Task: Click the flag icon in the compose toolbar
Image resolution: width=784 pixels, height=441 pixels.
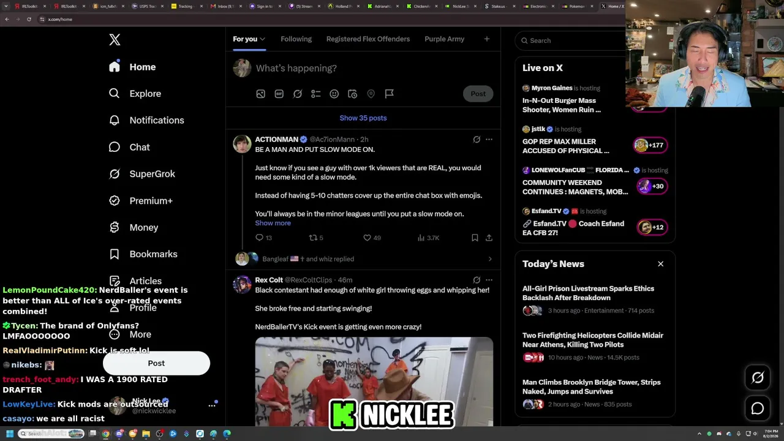Action: (x=389, y=94)
